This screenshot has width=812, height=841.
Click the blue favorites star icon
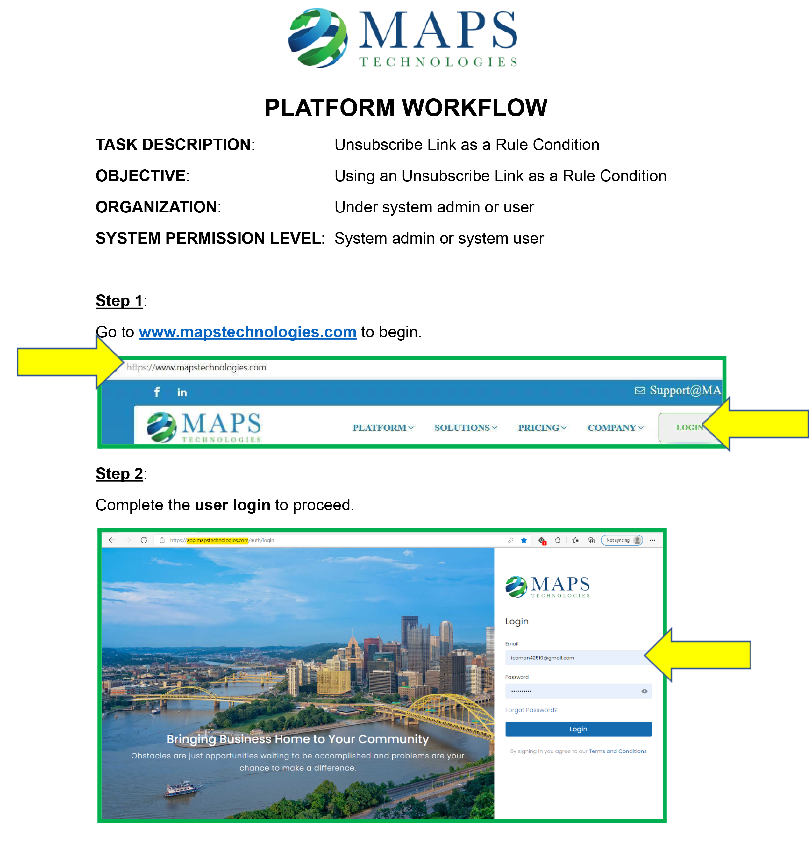point(524,540)
